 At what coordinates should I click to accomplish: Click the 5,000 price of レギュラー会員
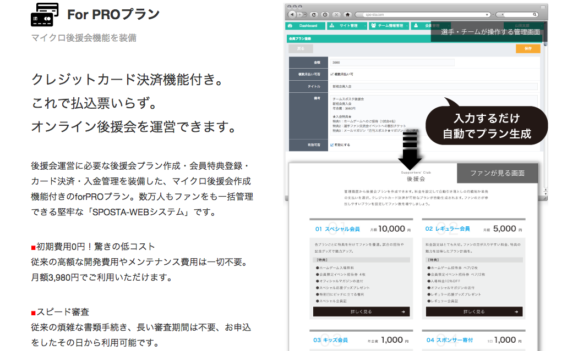click(x=504, y=229)
